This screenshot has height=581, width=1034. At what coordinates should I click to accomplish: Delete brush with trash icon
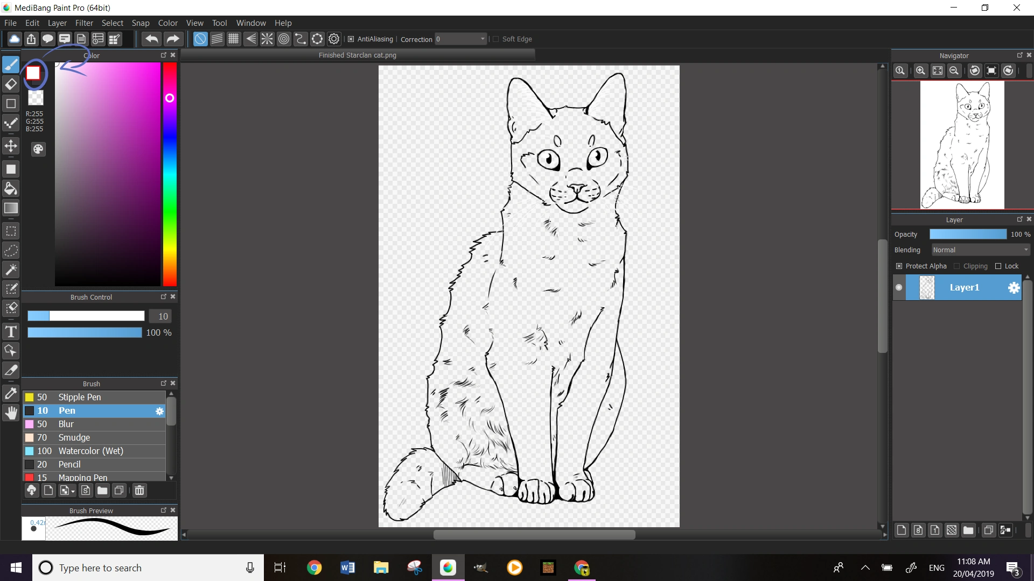(x=139, y=490)
